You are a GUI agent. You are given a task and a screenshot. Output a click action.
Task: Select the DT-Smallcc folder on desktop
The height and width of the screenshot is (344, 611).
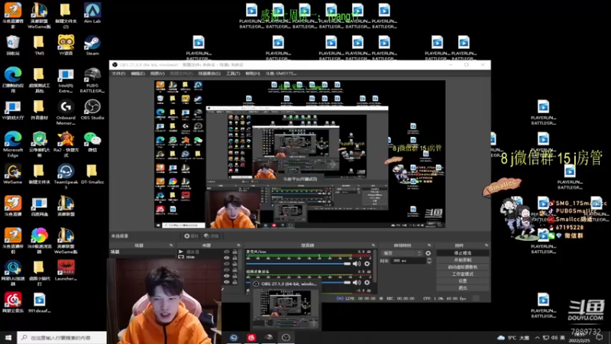[92, 174]
